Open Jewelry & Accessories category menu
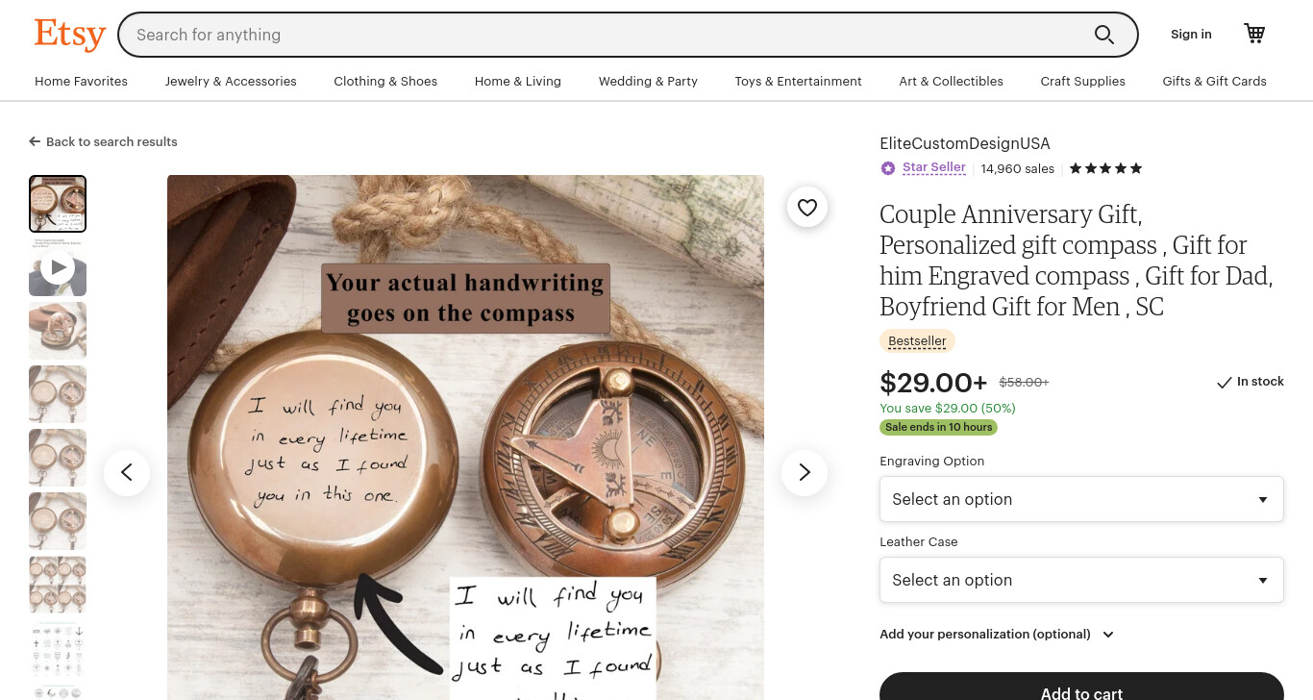 click(231, 82)
